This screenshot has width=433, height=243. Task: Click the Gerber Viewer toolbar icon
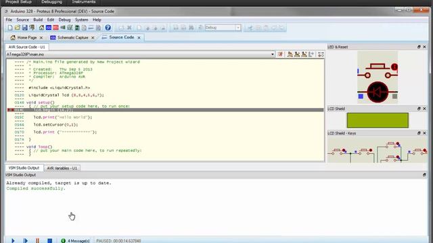(x=70, y=28)
